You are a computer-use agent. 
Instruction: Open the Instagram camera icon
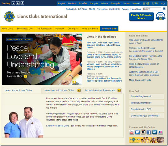(x=143, y=132)
